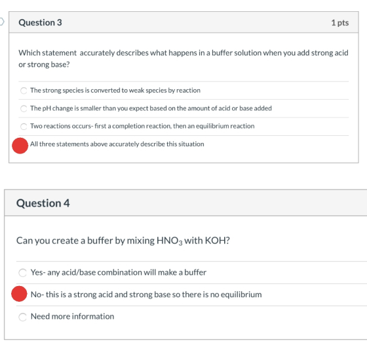367x351 pixels.
Task: Click the flag icon beside Question 3
Action: 1,22
